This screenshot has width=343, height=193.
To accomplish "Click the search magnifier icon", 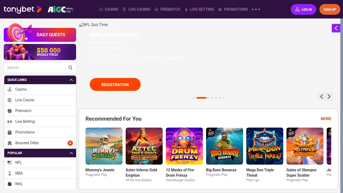I will 70,68.
